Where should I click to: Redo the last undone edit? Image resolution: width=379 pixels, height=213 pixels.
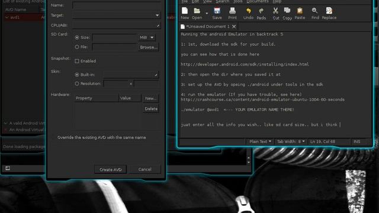tap(261, 13)
